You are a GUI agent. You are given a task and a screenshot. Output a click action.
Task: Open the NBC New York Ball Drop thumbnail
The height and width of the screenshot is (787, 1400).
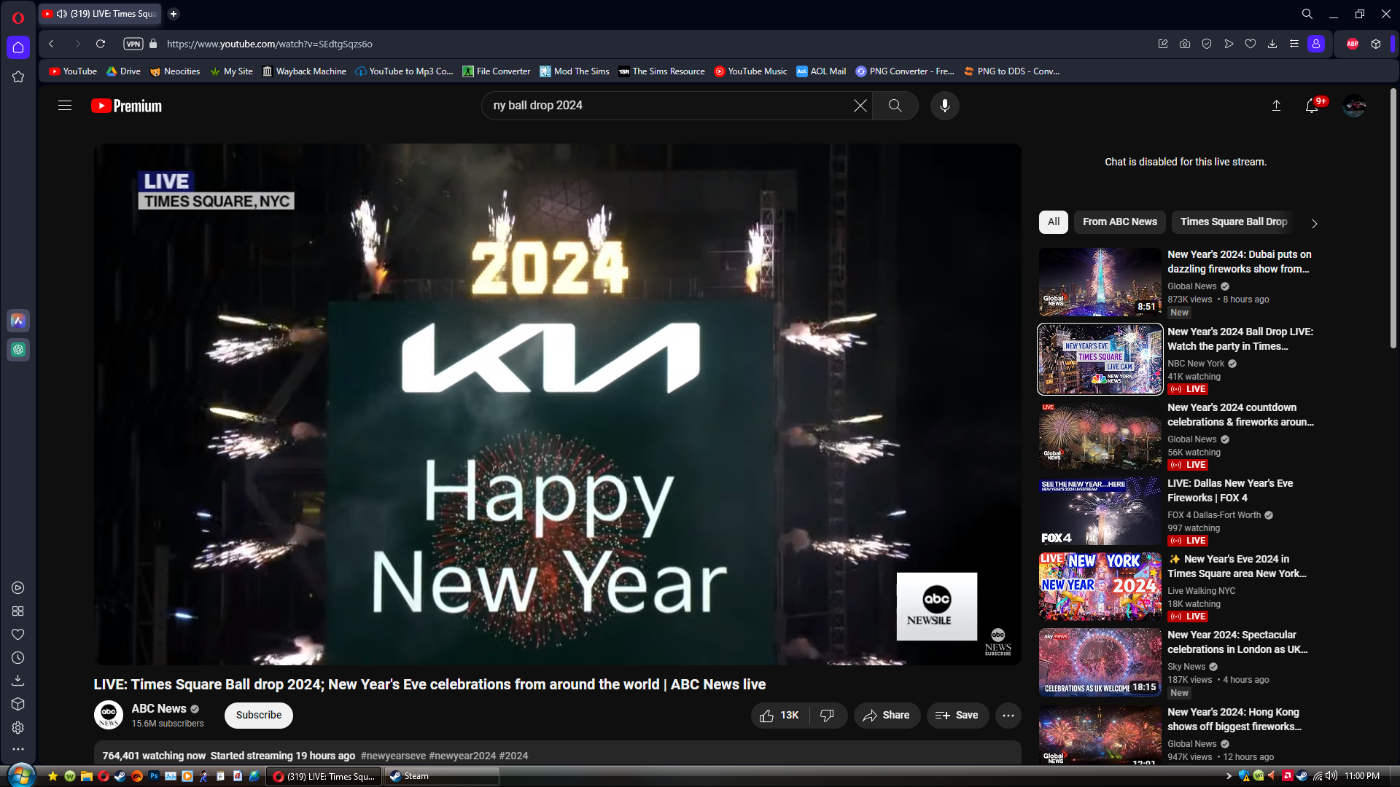tap(1100, 359)
